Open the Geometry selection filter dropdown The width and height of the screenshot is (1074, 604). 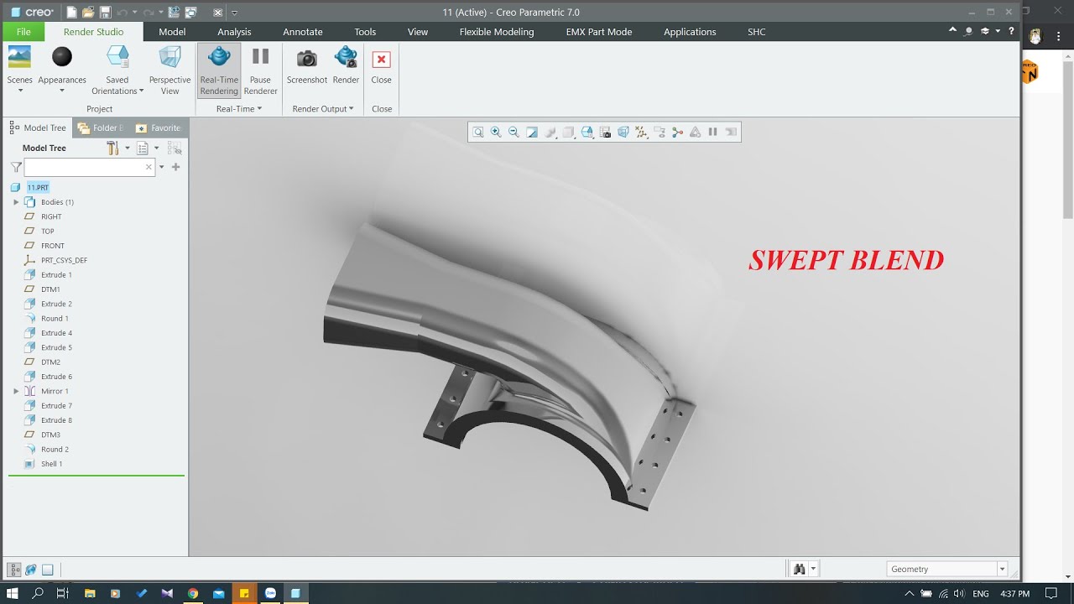pyautogui.click(x=947, y=569)
